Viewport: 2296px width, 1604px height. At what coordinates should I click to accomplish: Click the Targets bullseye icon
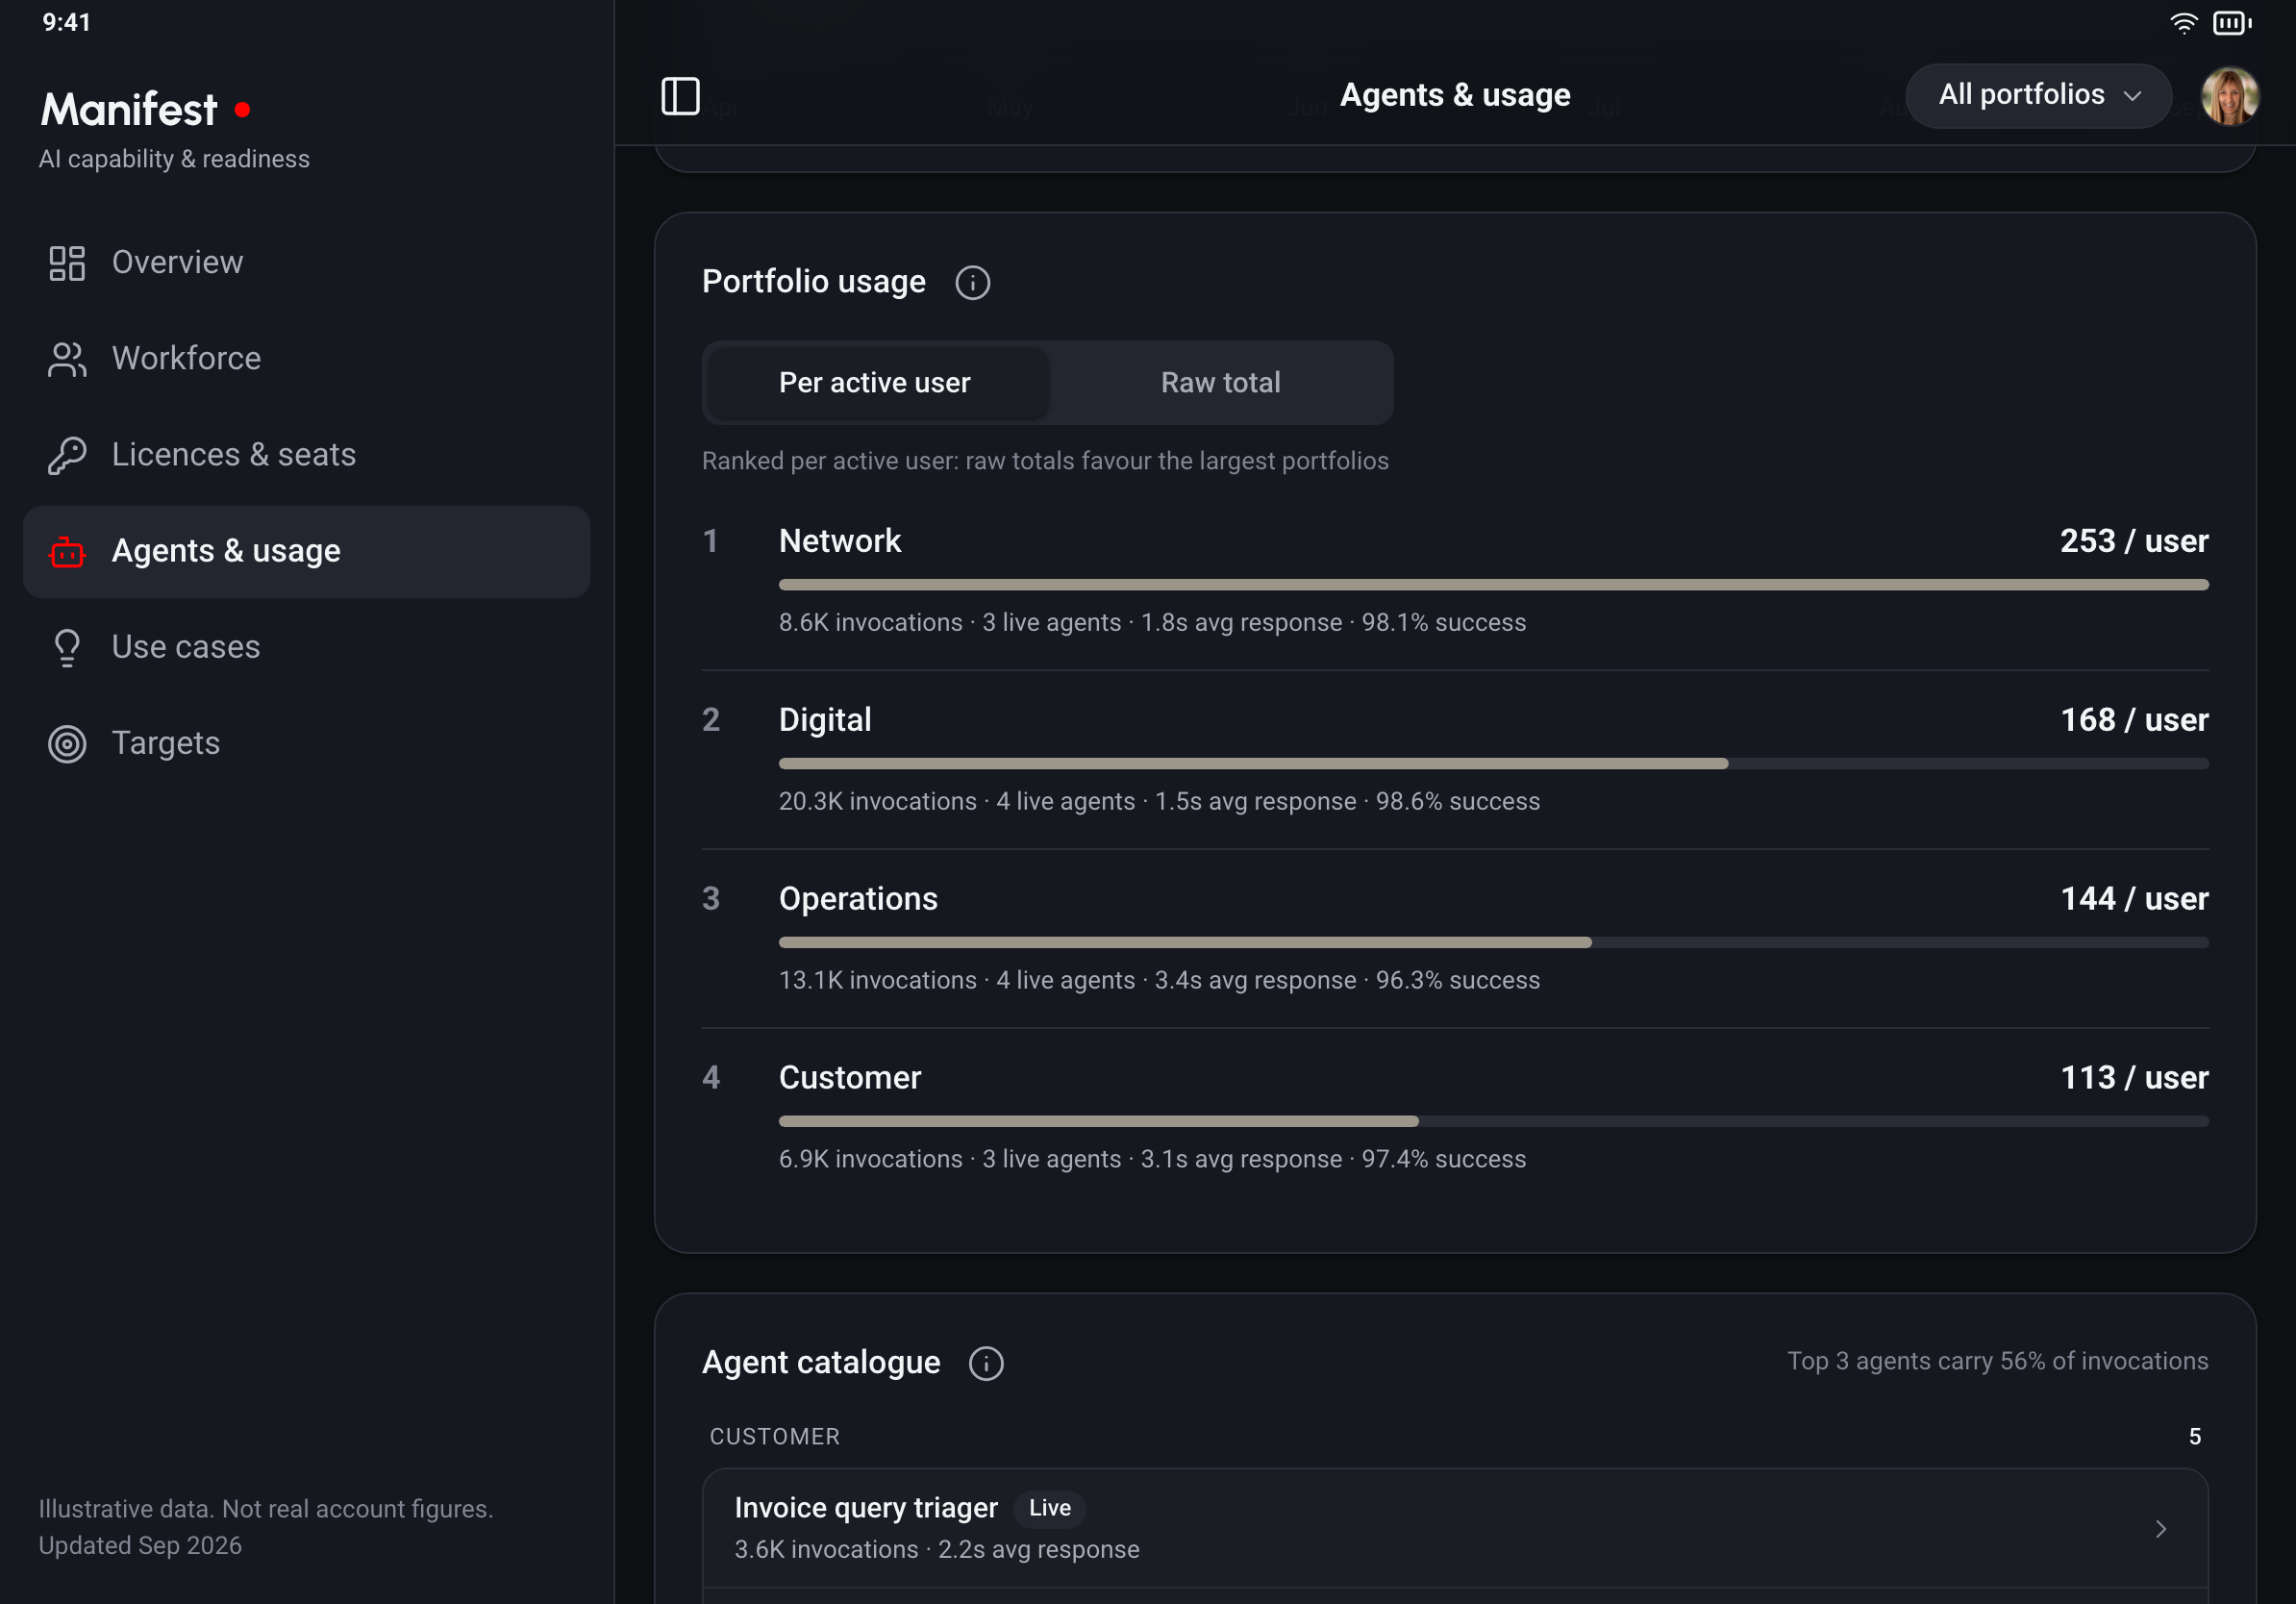coord(67,743)
